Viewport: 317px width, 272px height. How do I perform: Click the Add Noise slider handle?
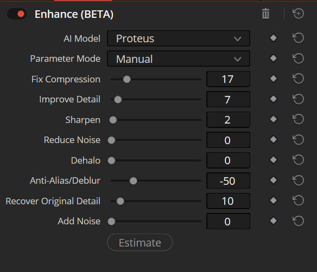pos(111,222)
